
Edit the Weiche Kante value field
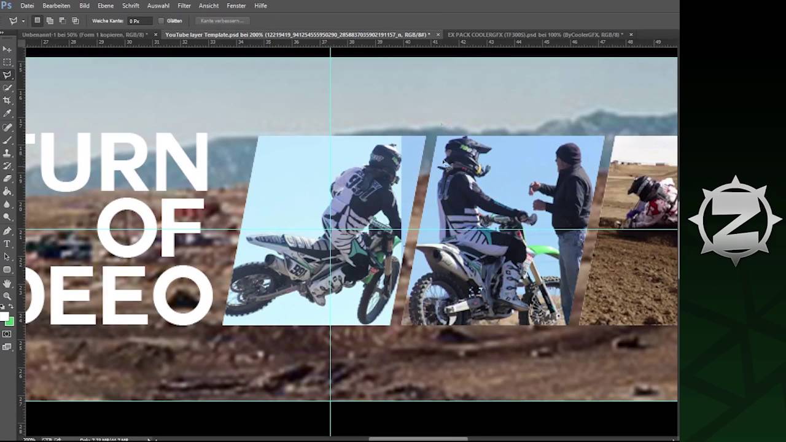pyautogui.click(x=140, y=21)
